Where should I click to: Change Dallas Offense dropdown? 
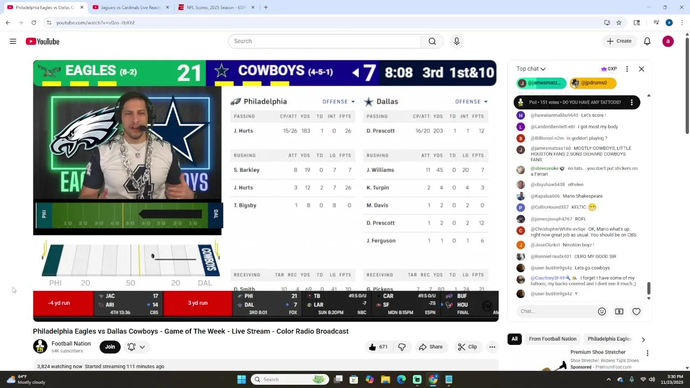coord(471,101)
